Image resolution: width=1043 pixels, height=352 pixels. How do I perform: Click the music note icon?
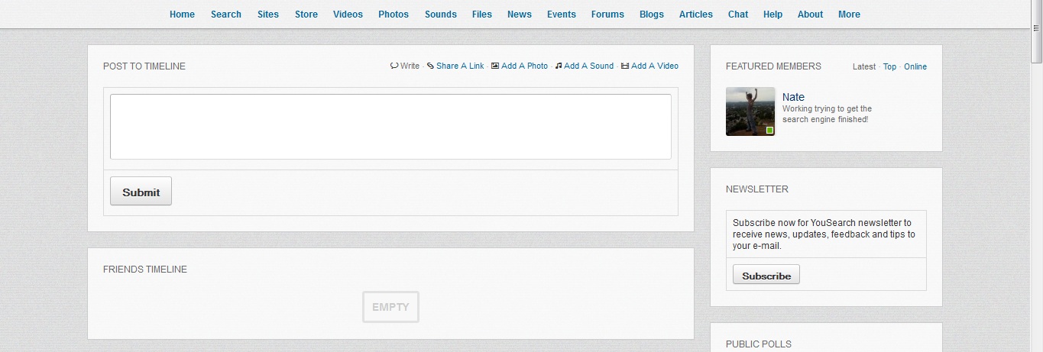pos(559,66)
